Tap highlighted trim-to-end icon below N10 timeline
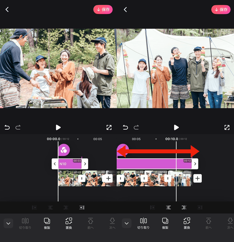 tap(82, 207)
